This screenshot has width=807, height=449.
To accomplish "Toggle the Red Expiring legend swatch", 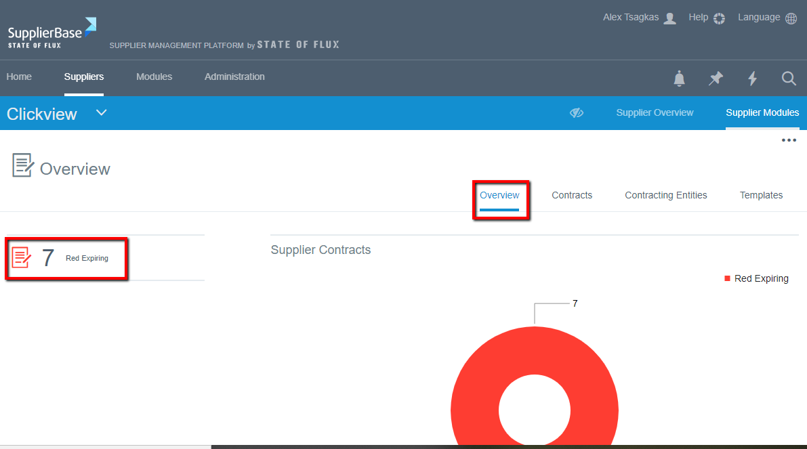I will (727, 278).
